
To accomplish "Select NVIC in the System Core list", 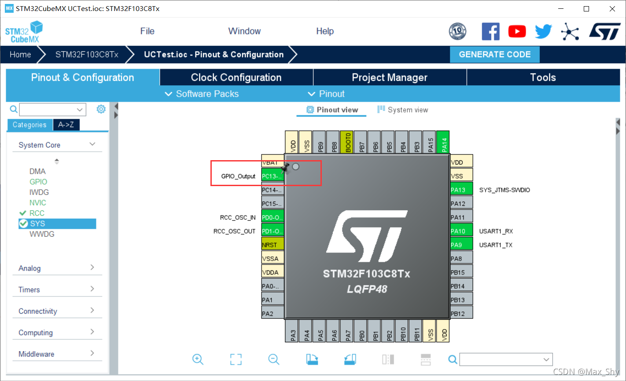I will pos(38,203).
